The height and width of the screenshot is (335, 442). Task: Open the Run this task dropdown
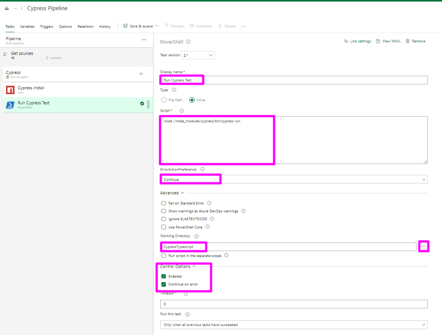294,325
